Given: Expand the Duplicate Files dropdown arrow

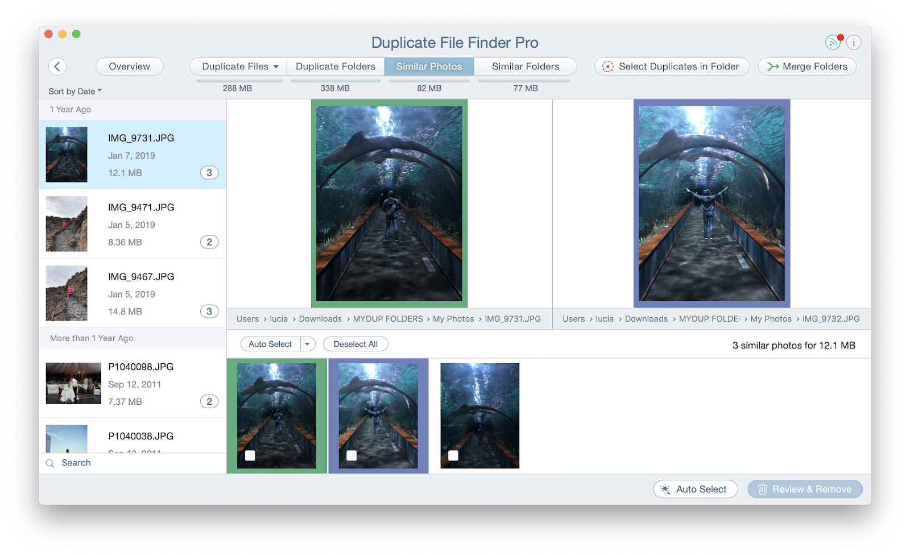Looking at the screenshot, I should tap(276, 67).
